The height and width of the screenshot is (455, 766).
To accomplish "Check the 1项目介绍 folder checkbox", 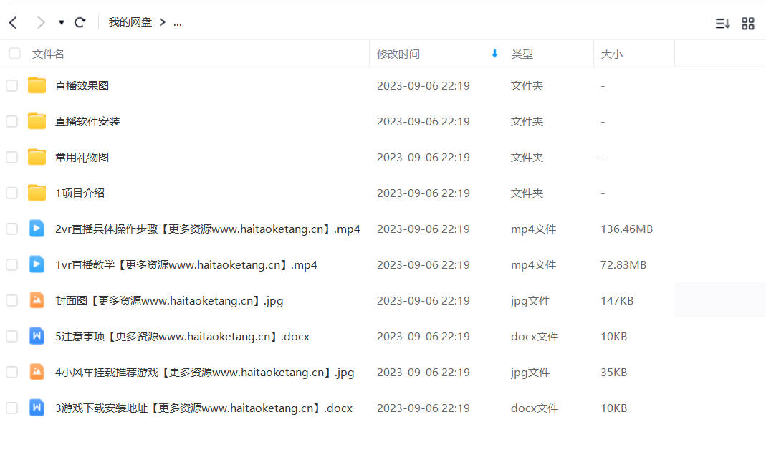I will coord(11,193).
